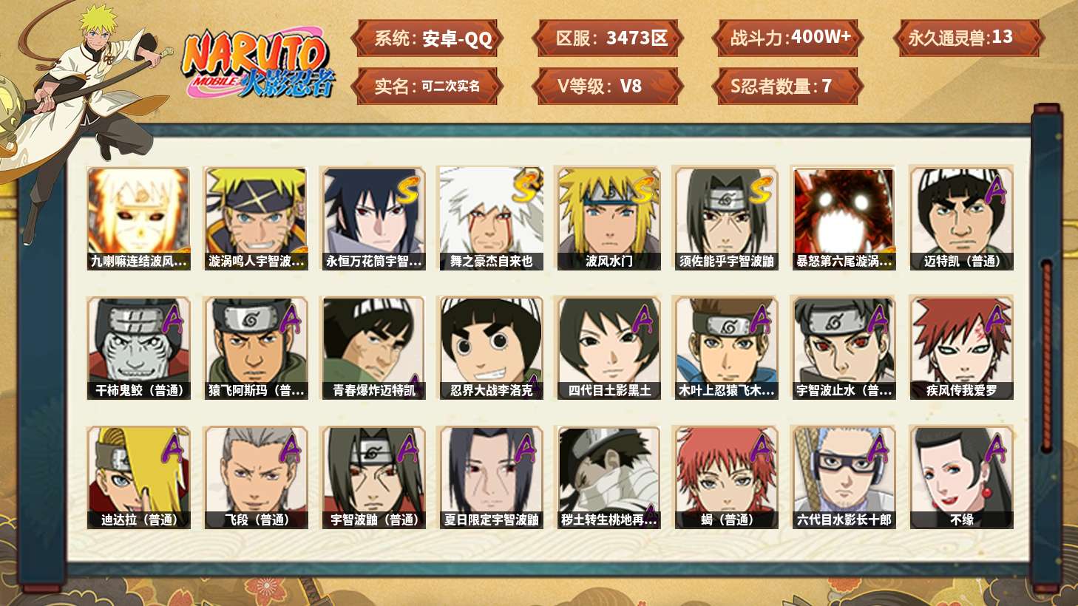
Task: Click the 系统: 安卓-QQ banner
Action: click(427, 38)
